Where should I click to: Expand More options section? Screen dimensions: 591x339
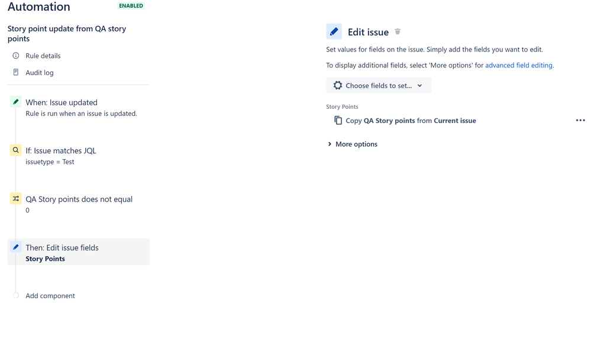(353, 144)
